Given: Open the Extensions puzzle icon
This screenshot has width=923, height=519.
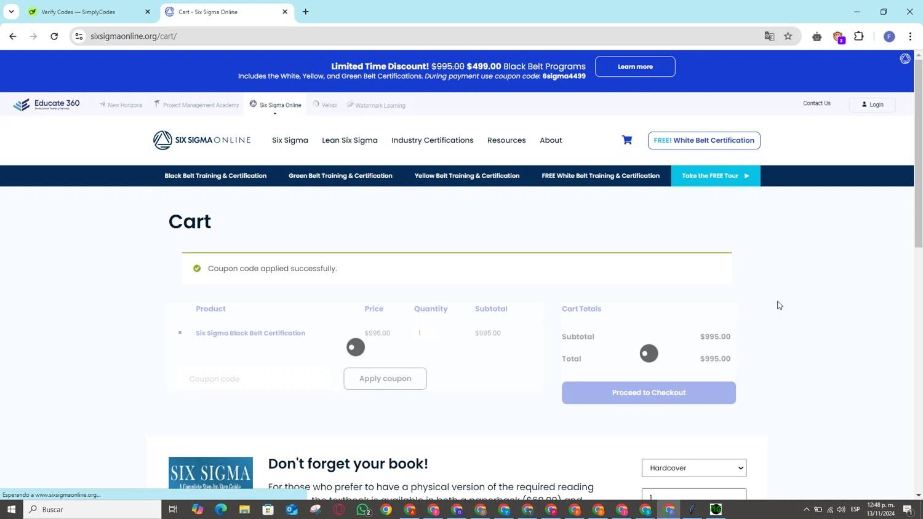Looking at the screenshot, I should 859,36.
